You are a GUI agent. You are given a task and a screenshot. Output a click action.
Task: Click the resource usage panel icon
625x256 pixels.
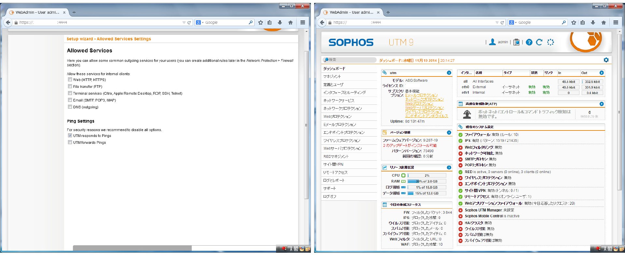pyautogui.click(x=385, y=167)
